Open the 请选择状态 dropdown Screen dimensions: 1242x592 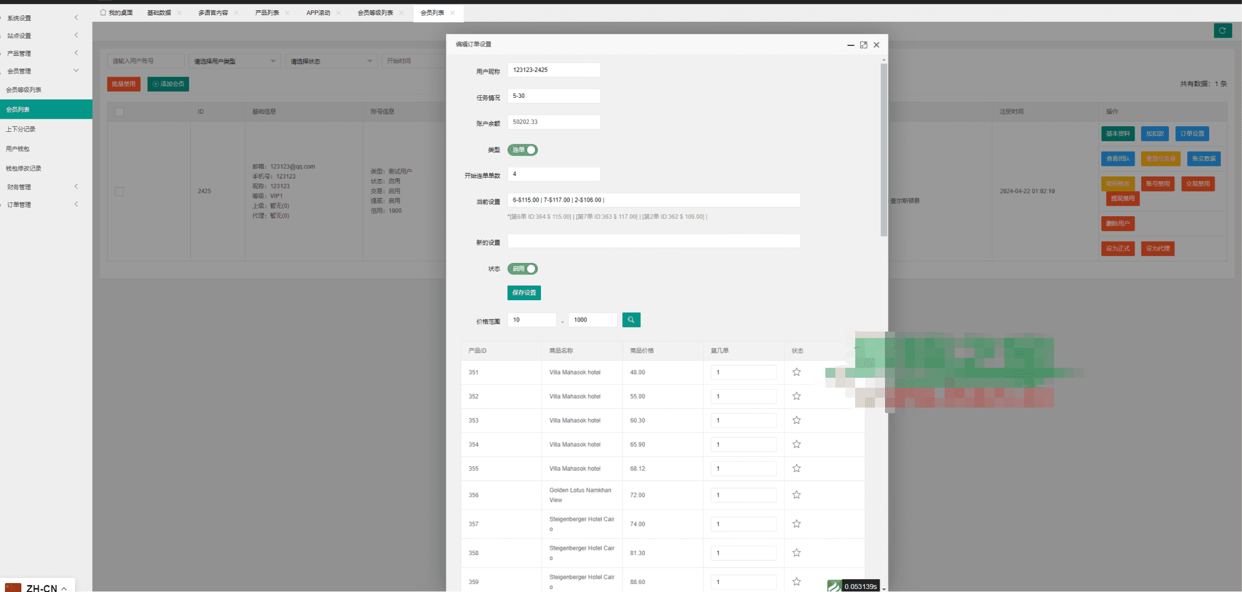[x=331, y=61]
